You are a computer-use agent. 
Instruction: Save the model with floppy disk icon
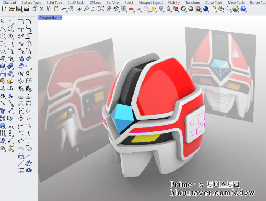(19, 9)
